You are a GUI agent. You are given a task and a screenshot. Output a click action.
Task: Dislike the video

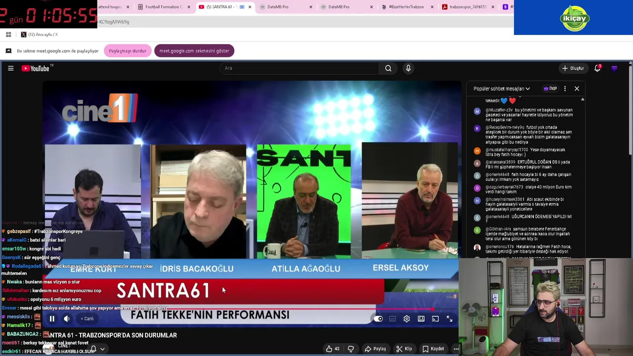351,349
